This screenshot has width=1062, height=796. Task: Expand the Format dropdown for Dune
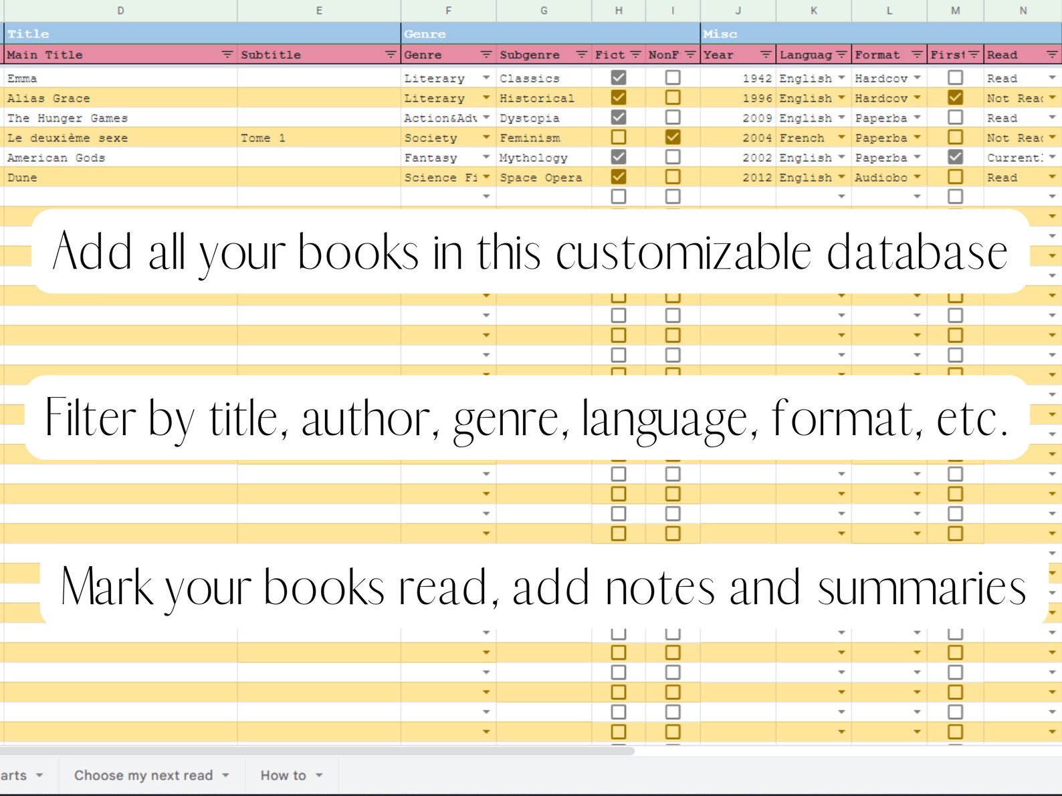[917, 177]
